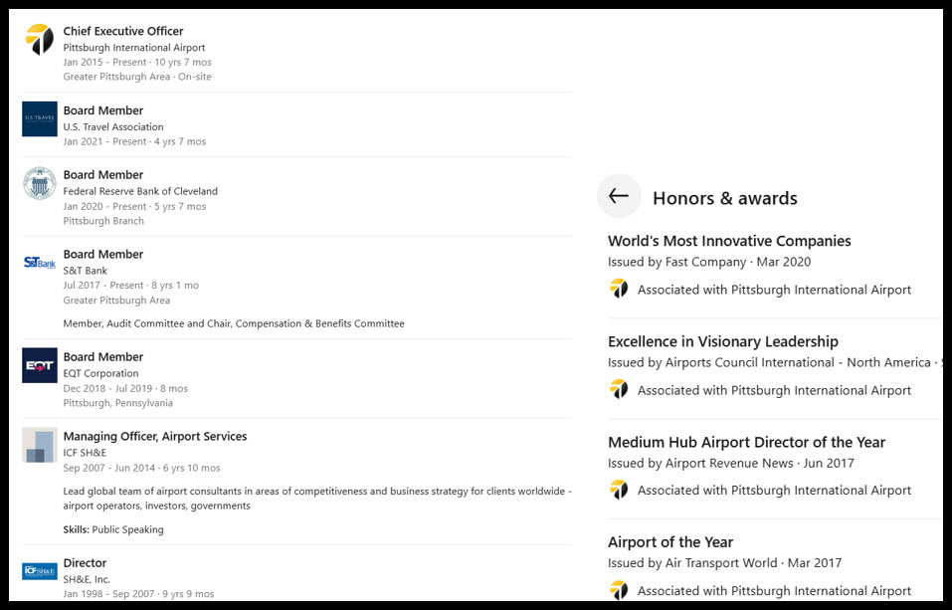
Task: Open the Associated with Pittsburgh International Airport link under Fast Company
Action: (x=774, y=290)
